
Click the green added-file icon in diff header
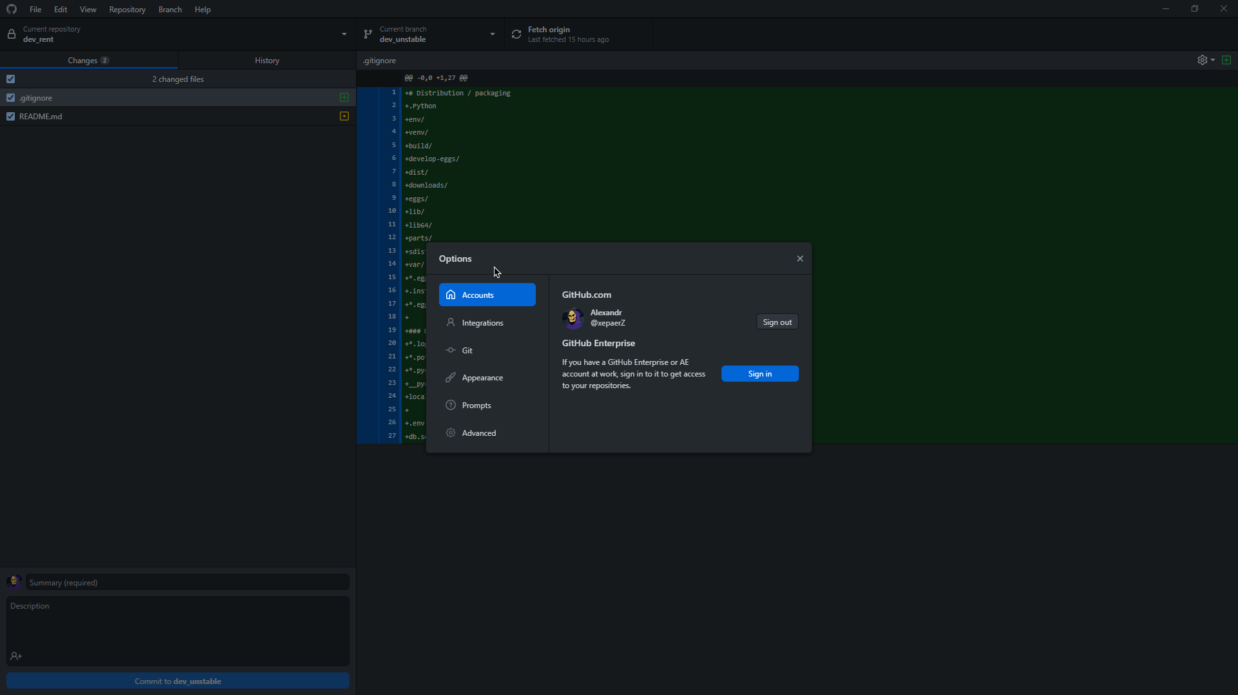click(x=1226, y=60)
